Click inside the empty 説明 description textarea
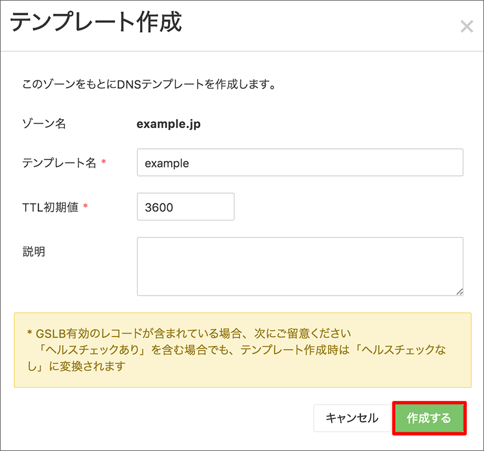 click(299, 266)
